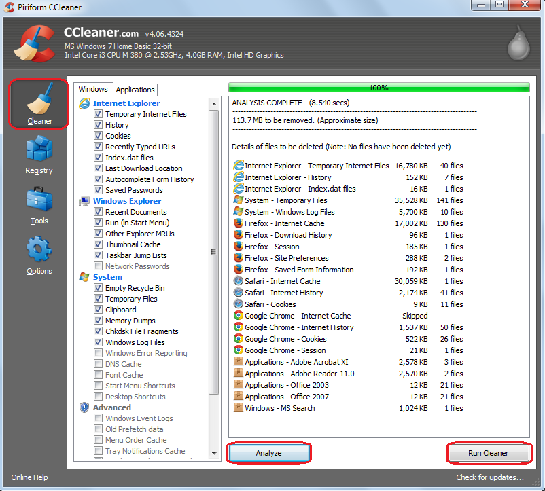Click the Internet Explorer category icon
The image size is (545, 491).
point(84,103)
